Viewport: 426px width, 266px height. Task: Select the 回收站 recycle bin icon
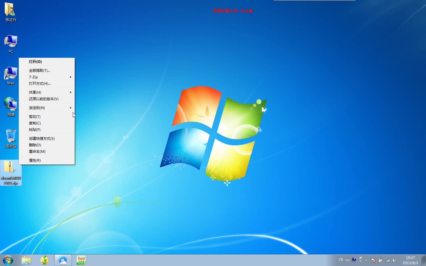click(11, 138)
